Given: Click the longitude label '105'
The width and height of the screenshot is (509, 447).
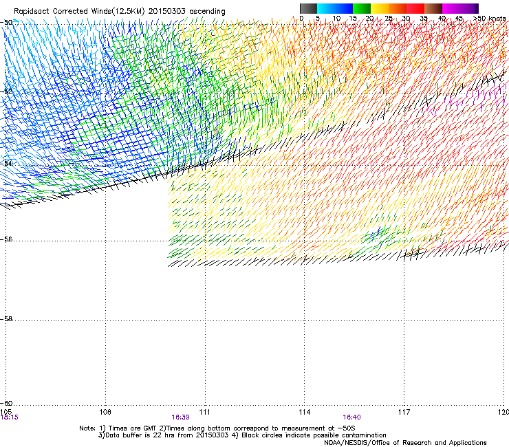Looking at the screenshot, I should coord(6,412).
